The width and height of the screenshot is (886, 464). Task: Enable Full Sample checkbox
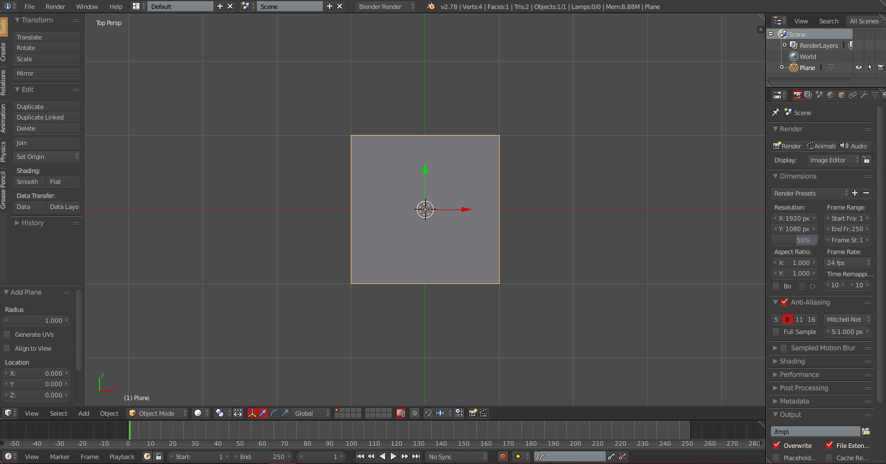point(776,332)
